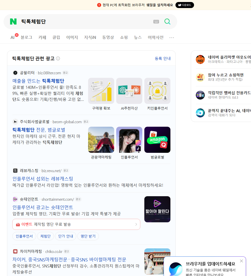Click the 명단 받기 pill button
Image resolution: width=251 pixels, height=276 pixels.
click(88, 236)
